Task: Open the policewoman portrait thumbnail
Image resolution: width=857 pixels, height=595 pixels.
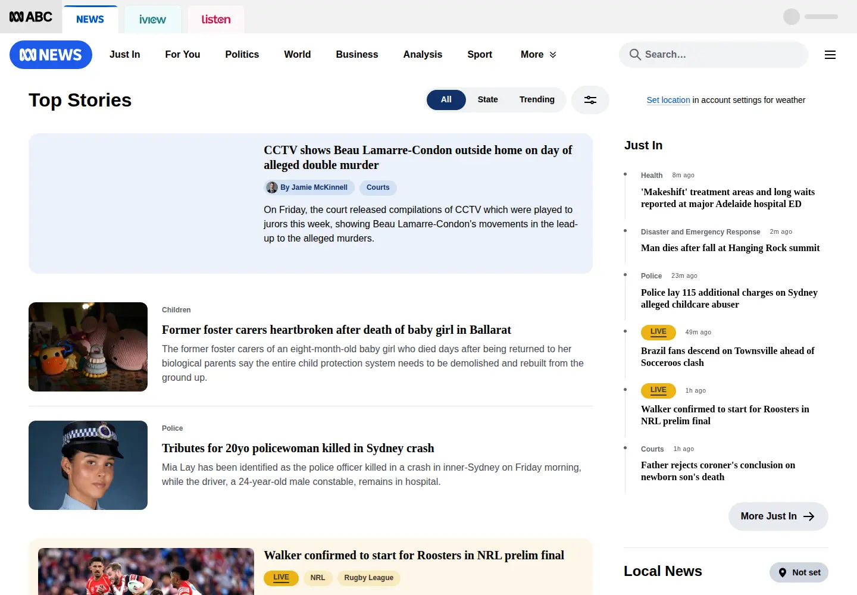Action: (88, 465)
